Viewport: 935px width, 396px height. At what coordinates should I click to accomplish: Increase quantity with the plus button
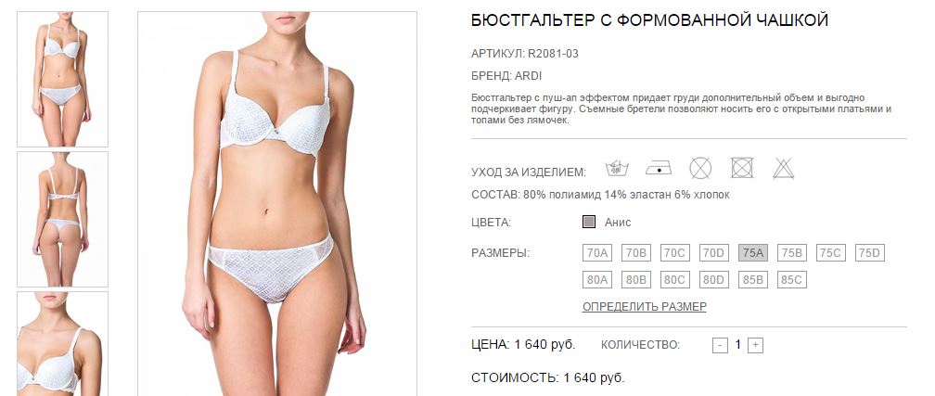755,345
